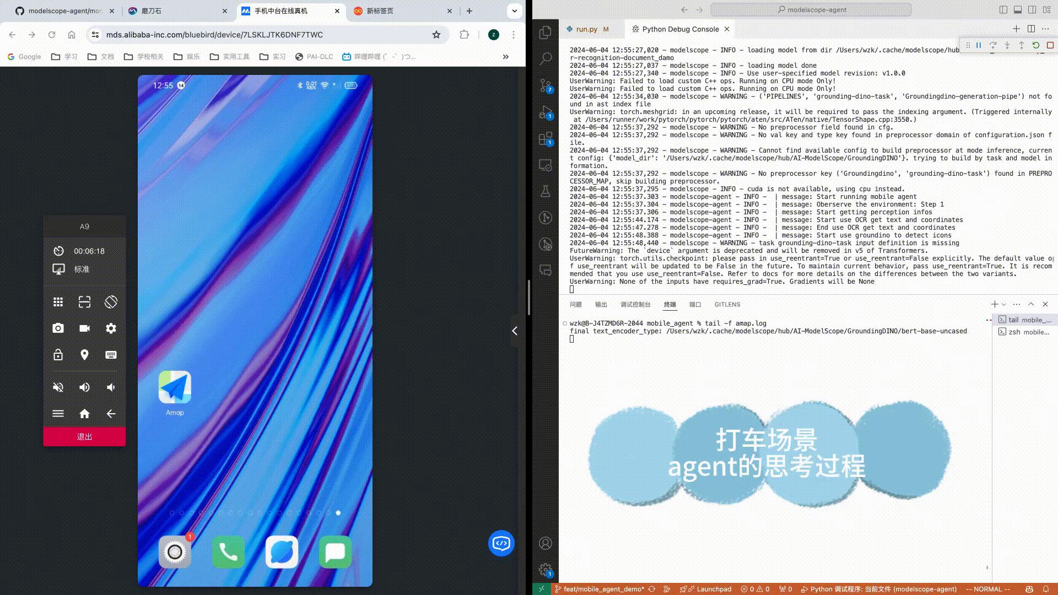Switch to the run.py editor tab
Image resolution: width=1058 pixels, height=595 pixels.
[x=586, y=29]
